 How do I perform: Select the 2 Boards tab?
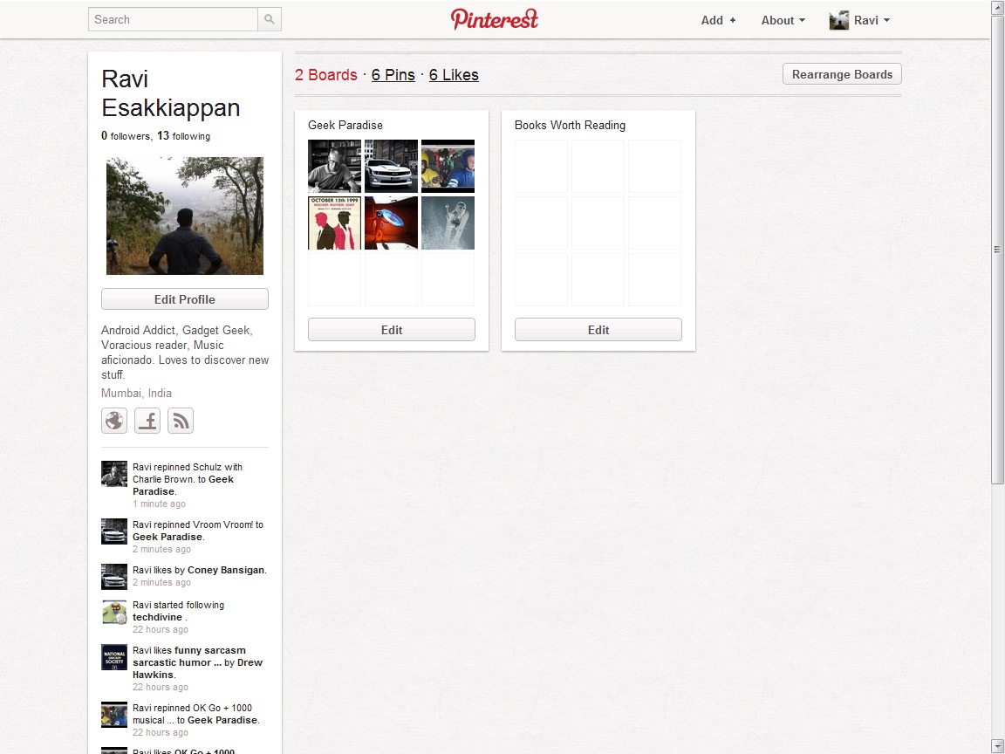[x=326, y=75]
